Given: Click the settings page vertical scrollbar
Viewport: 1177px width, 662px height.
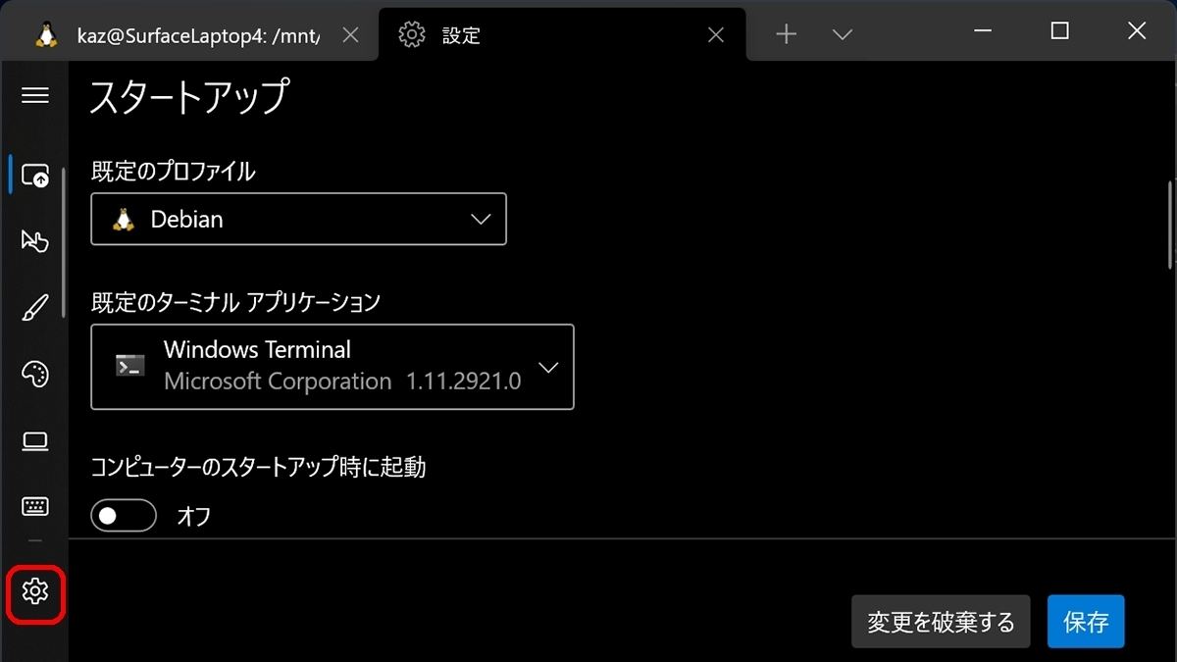Looking at the screenshot, I should tap(1169, 224).
